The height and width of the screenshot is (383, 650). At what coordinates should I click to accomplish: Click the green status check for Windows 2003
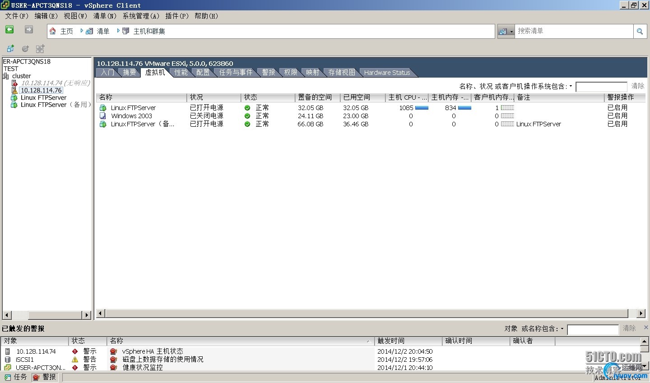coord(247,116)
